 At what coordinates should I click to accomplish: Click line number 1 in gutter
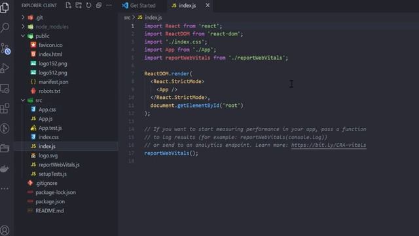click(132, 26)
